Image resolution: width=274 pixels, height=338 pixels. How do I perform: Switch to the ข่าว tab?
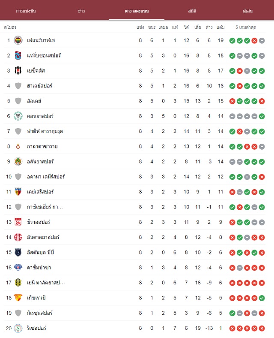[x=81, y=11]
